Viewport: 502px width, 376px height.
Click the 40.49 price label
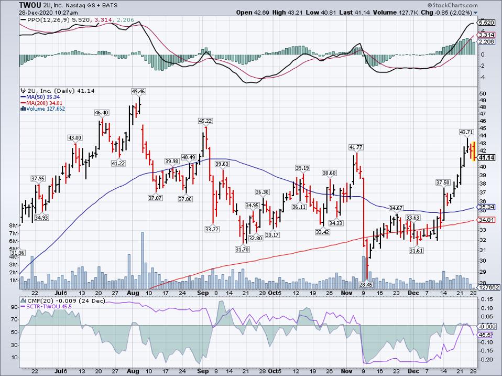pyautogui.click(x=189, y=157)
